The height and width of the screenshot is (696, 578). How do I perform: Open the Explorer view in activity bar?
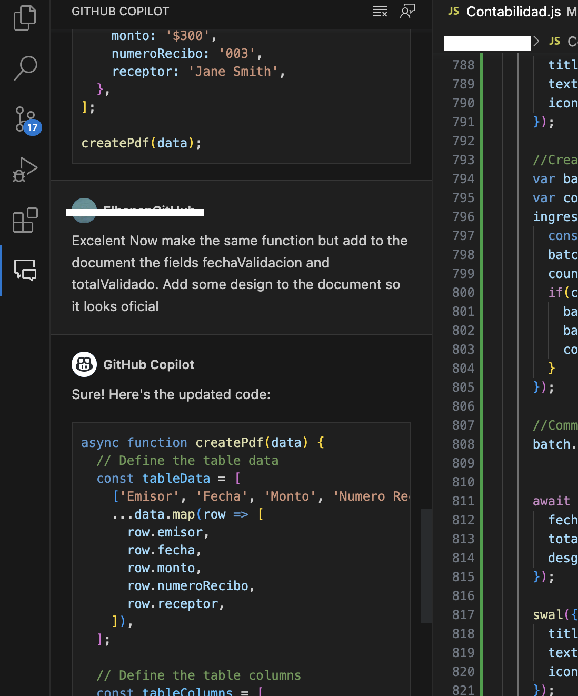(25, 18)
